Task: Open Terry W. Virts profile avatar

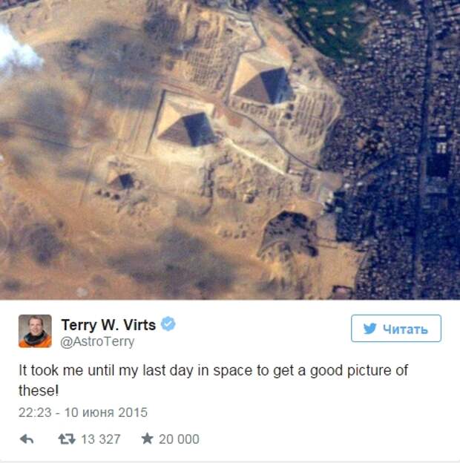Action: pos(35,331)
